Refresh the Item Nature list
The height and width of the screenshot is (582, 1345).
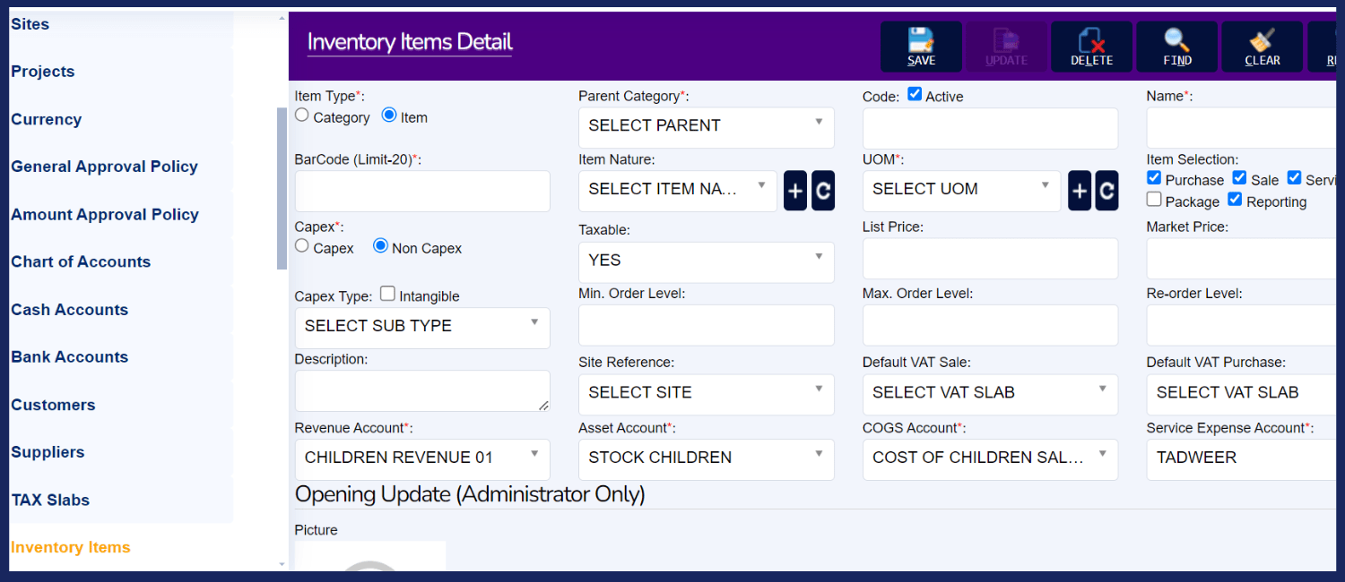tap(823, 191)
